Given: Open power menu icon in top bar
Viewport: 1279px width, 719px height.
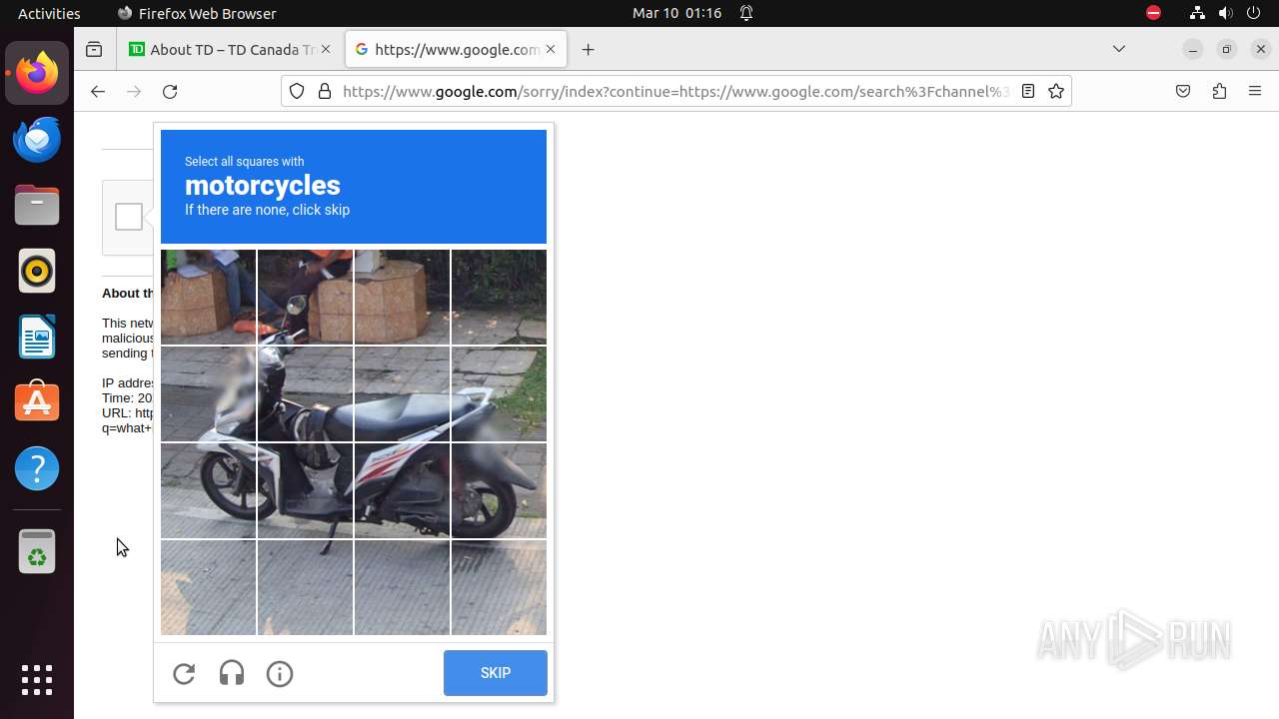Looking at the screenshot, I should (1254, 13).
